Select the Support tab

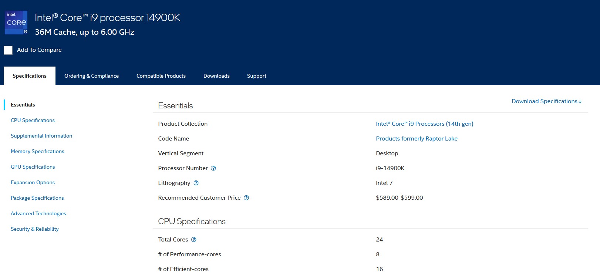[x=256, y=76]
